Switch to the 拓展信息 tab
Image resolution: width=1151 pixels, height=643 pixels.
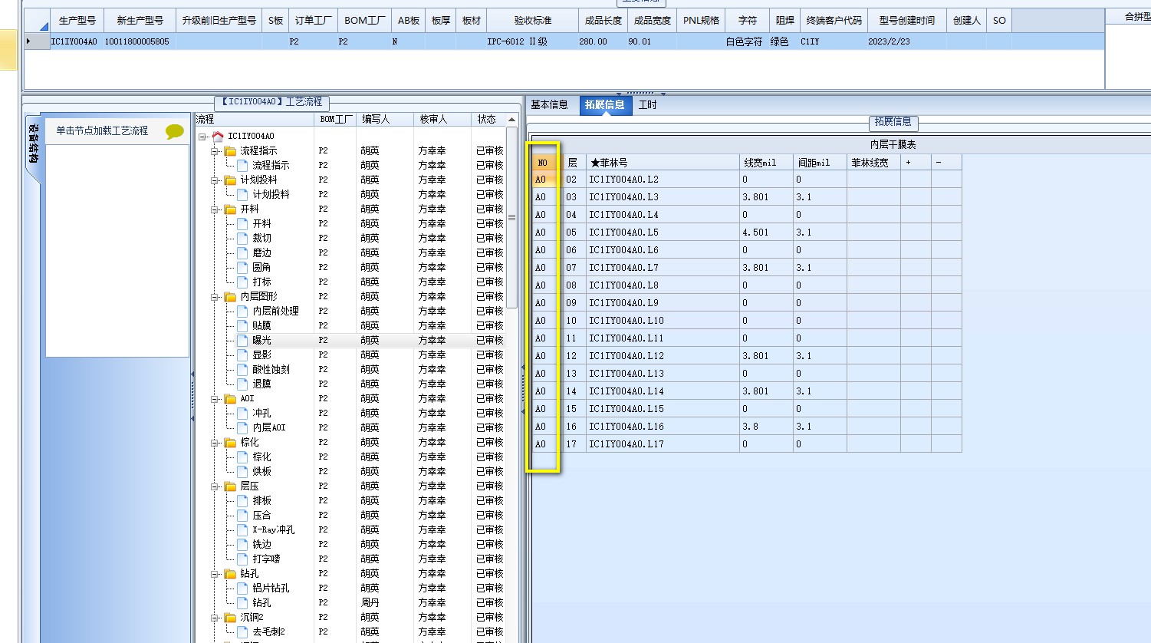tap(604, 105)
